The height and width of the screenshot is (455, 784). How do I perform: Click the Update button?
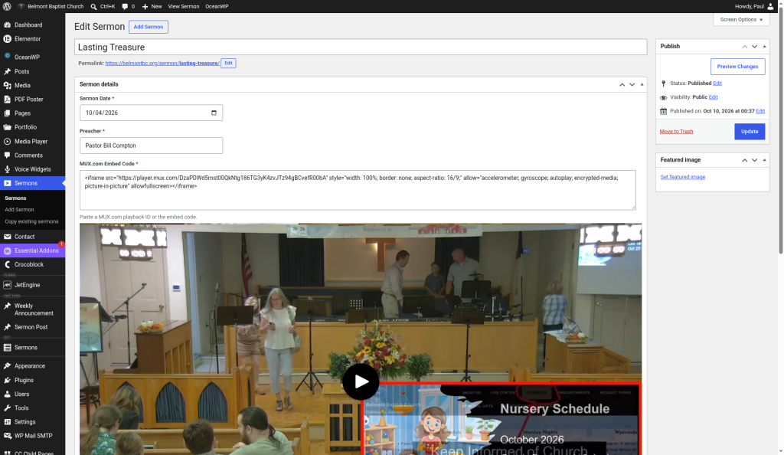coord(750,132)
